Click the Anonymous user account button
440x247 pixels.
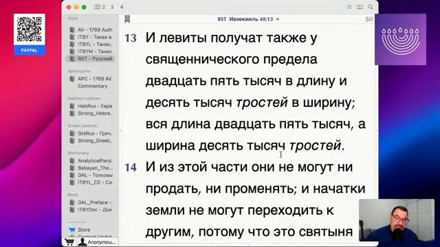(98, 242)
